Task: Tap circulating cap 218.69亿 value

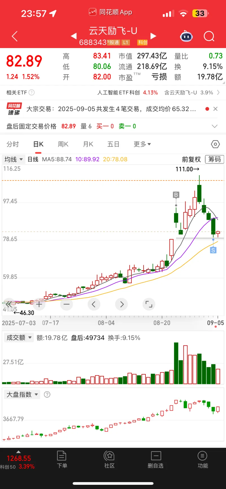Action: point(152,66)
